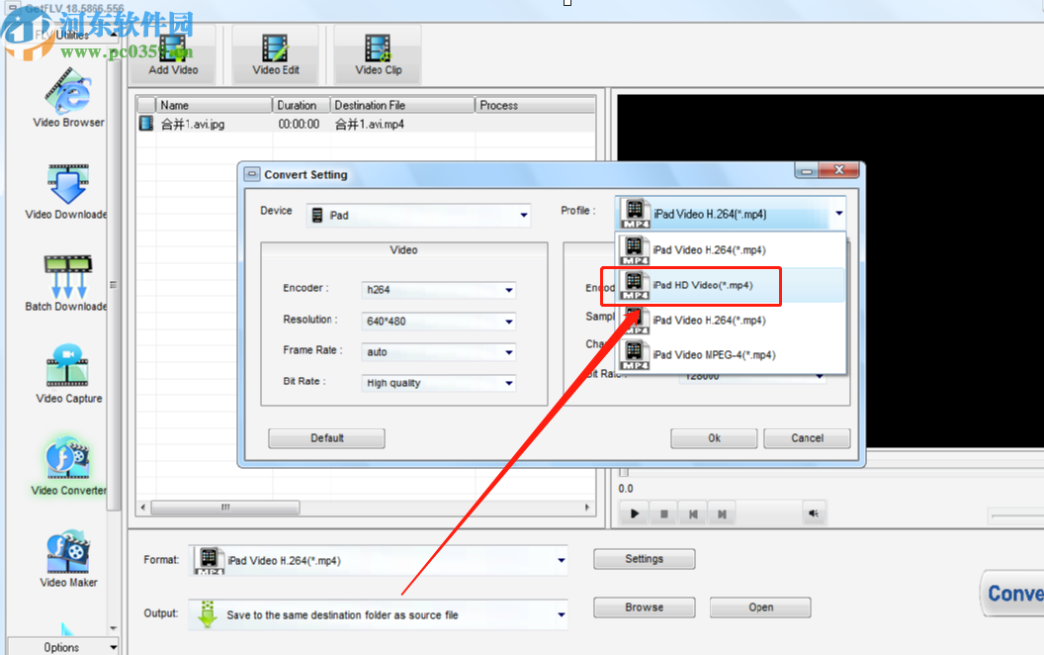This screenshot has height=655, width=1044.
Task: Click Cancel in Convert Setting dialog
Action: [x=807, y=437]
